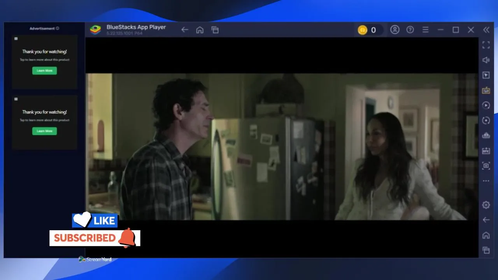Click the 'BlueStacks App Player' title text

(136, 27)
